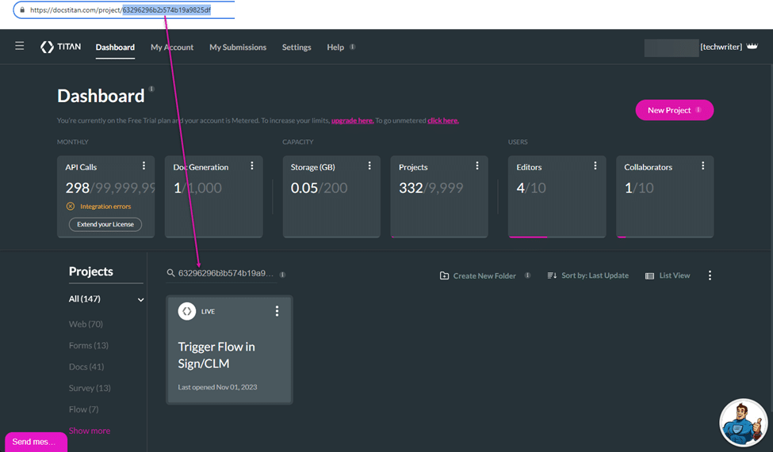Image resolution: width=773 pixels, height=452 pixels.
Task: Open projects toolbar more options menu
Action: tap(710, 275)
